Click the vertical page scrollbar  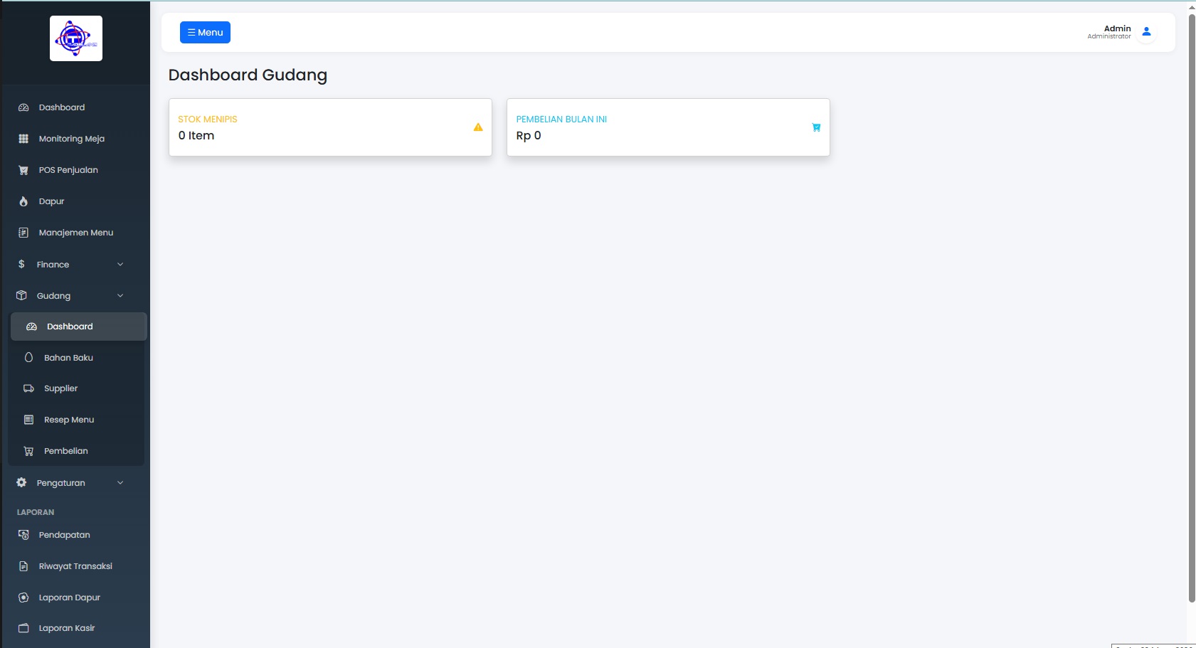point(1192,307)
